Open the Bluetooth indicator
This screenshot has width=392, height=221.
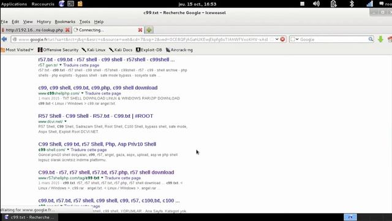(x=352, y=4)
